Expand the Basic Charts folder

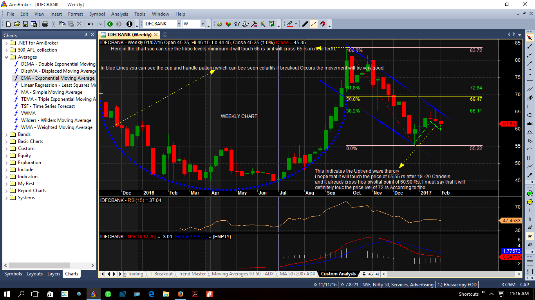(x=6, y=141)
